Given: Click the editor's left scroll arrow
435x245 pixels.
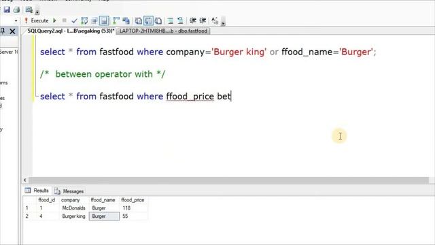Looking at the screenshot, I should click(25, 180).
